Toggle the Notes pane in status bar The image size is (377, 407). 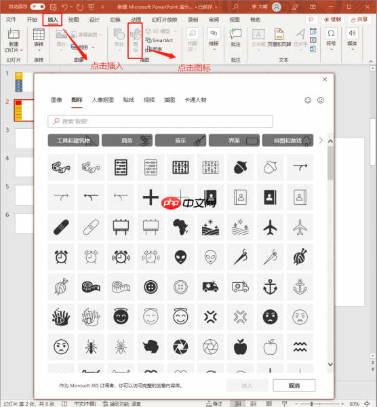[x=214, y=404]
